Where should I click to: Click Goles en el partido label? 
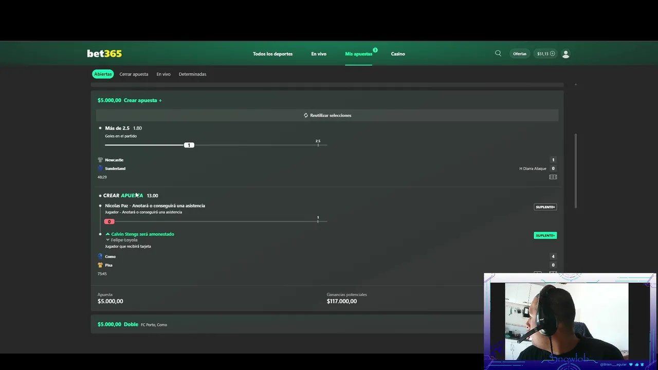point(121,136)
